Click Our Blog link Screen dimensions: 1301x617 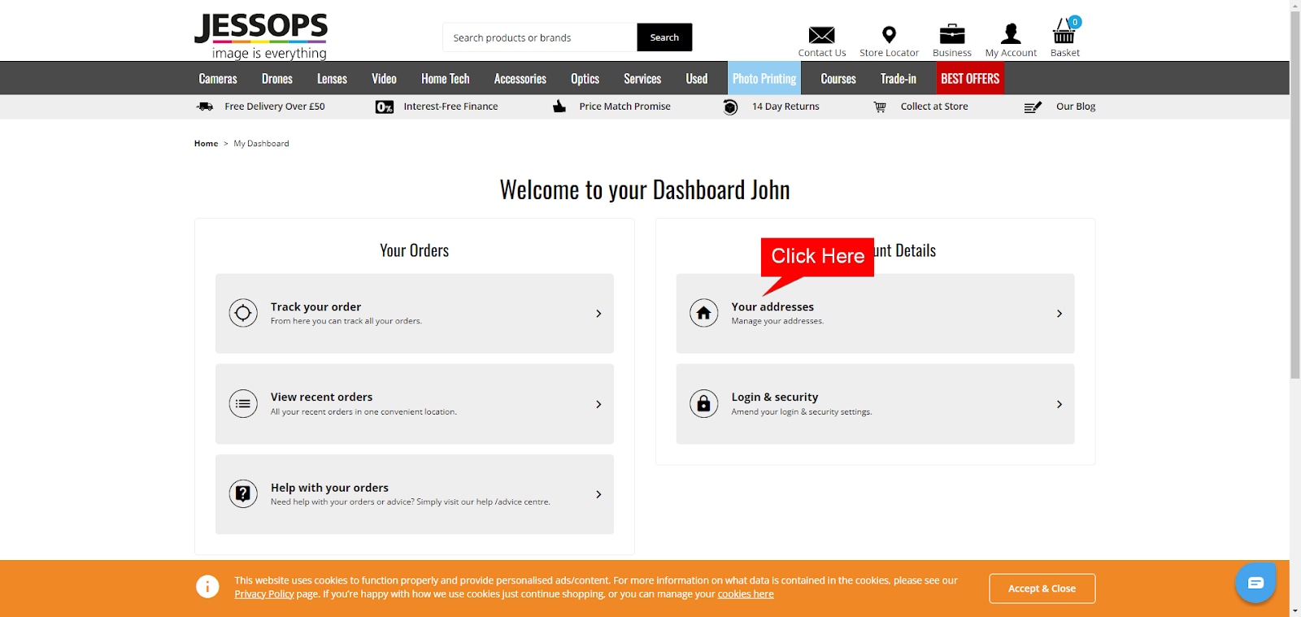tap(1076, 106)
